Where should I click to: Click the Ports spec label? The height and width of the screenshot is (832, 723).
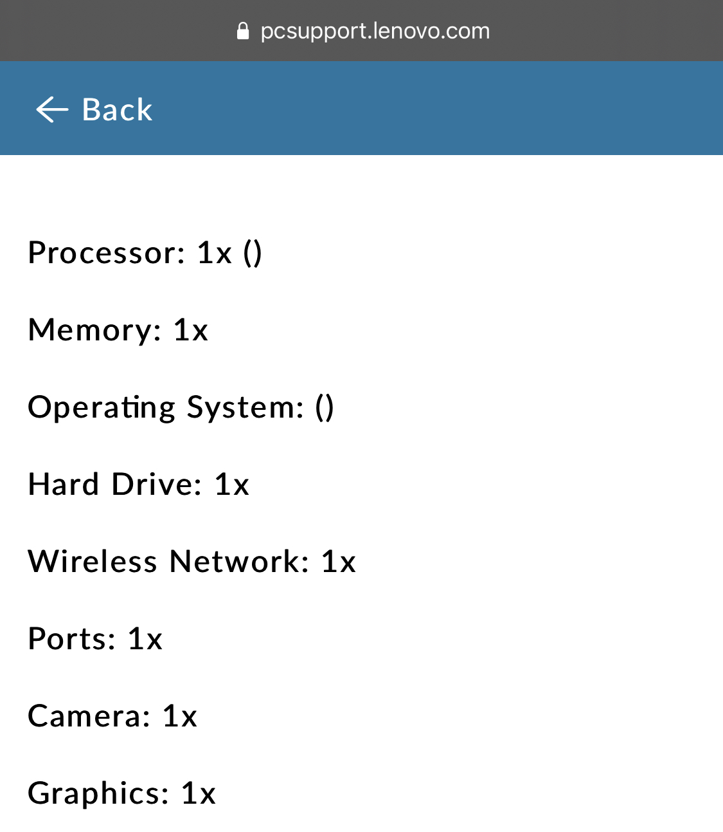72,638
